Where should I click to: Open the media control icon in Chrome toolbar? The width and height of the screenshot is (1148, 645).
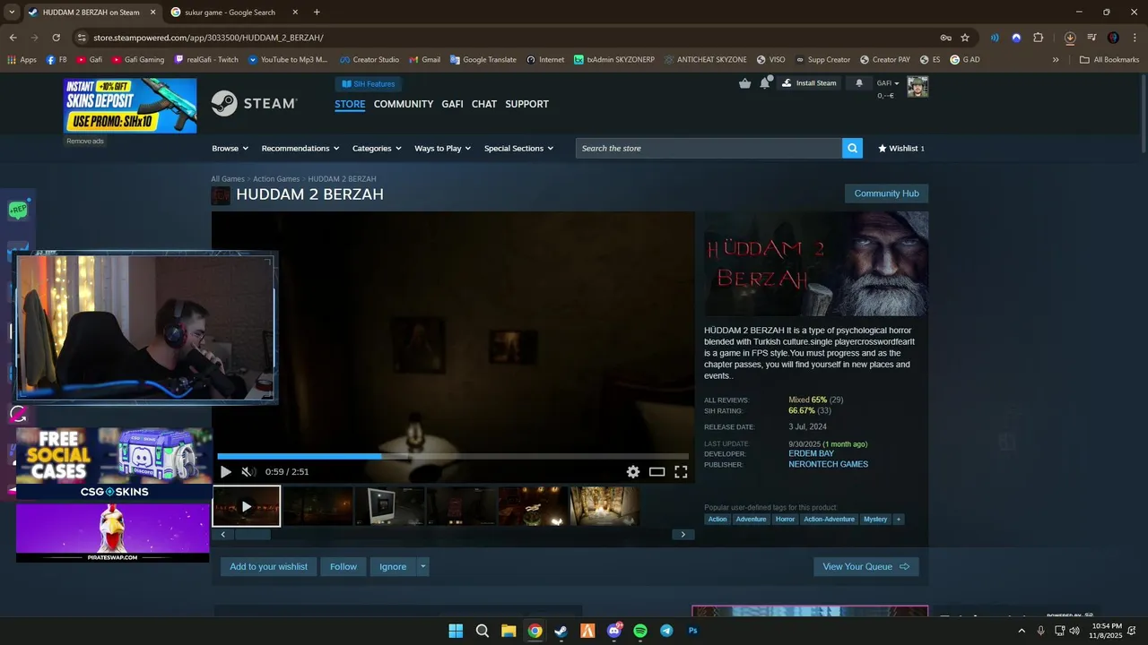click(x=1091, y=38)
